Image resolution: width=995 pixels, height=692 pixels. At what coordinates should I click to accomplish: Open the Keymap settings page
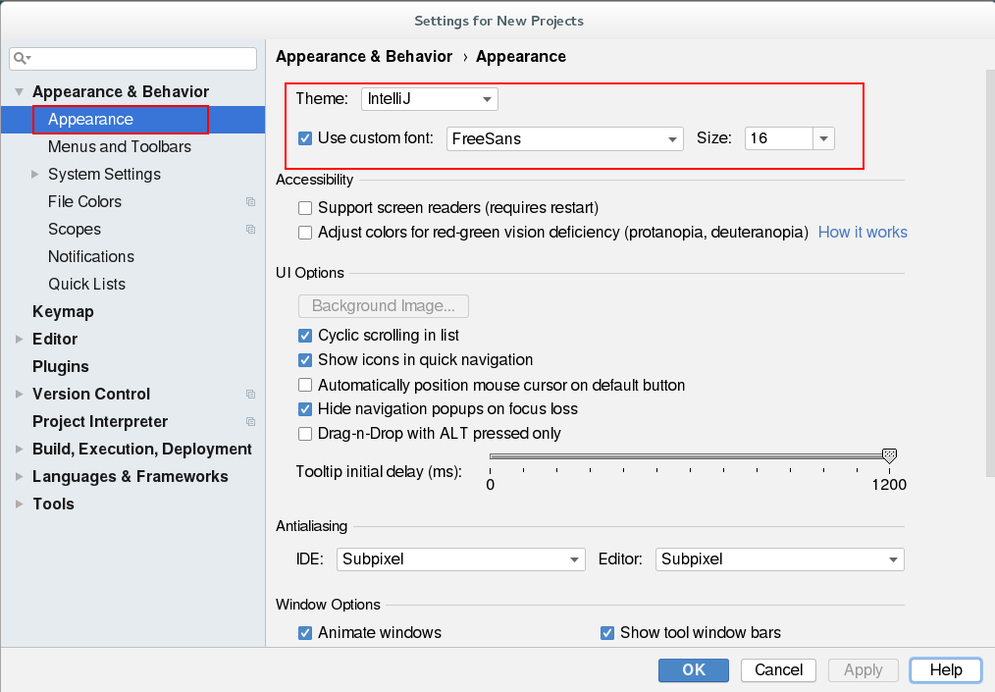[x=63, y=312]
